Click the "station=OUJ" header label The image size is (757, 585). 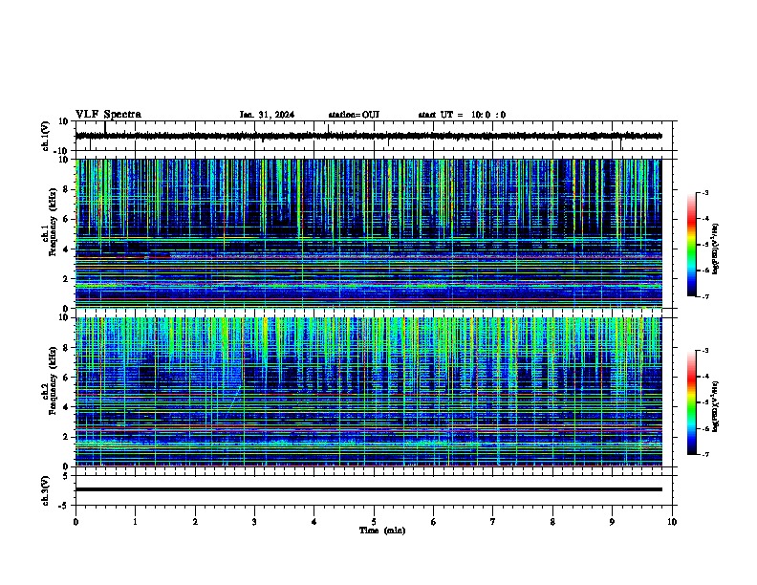pyautogui.click(x=354, y=115)
